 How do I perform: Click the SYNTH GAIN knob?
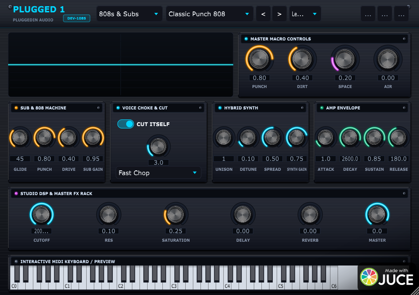297,138
